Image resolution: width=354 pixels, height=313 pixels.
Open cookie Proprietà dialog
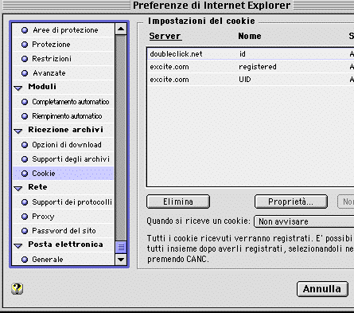tap(291, 201)
